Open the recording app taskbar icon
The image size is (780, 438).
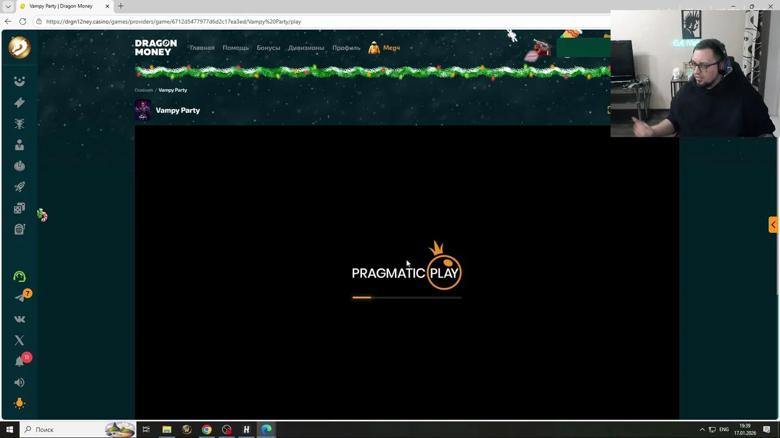coord(227,429)
